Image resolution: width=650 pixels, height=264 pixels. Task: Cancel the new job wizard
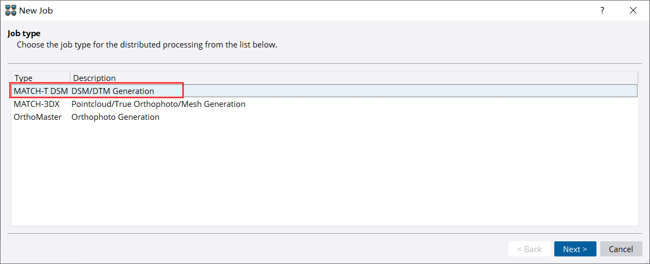point(621,249)
